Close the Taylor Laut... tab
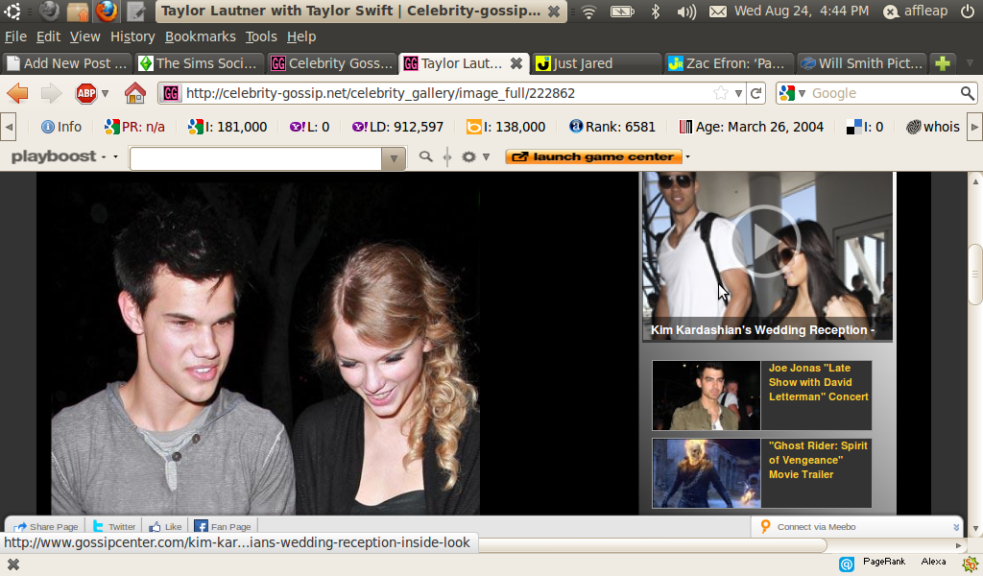The image size is (983, 576). click(515, 63)
